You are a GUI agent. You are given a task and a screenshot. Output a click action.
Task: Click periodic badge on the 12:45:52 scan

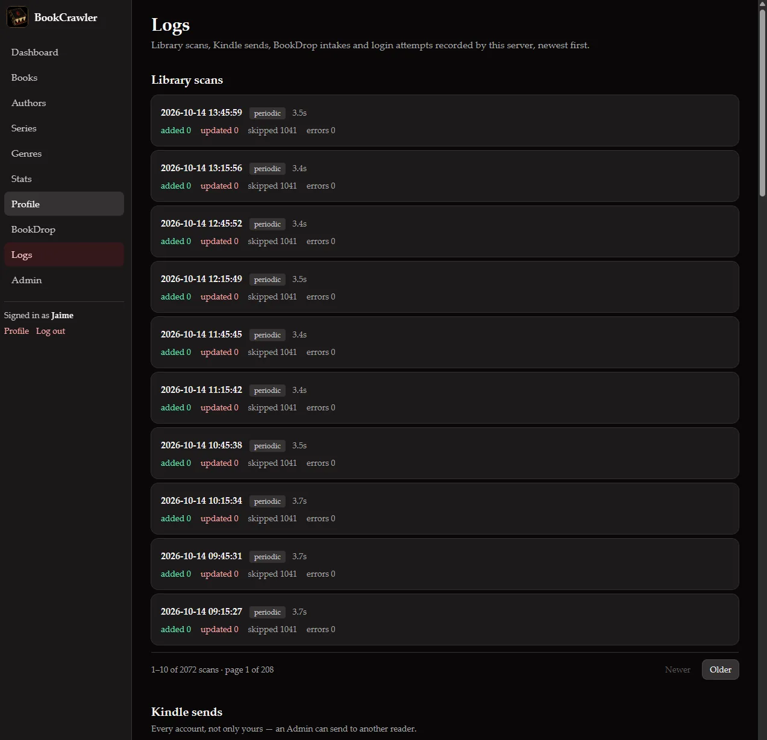[x=268, y=224]
